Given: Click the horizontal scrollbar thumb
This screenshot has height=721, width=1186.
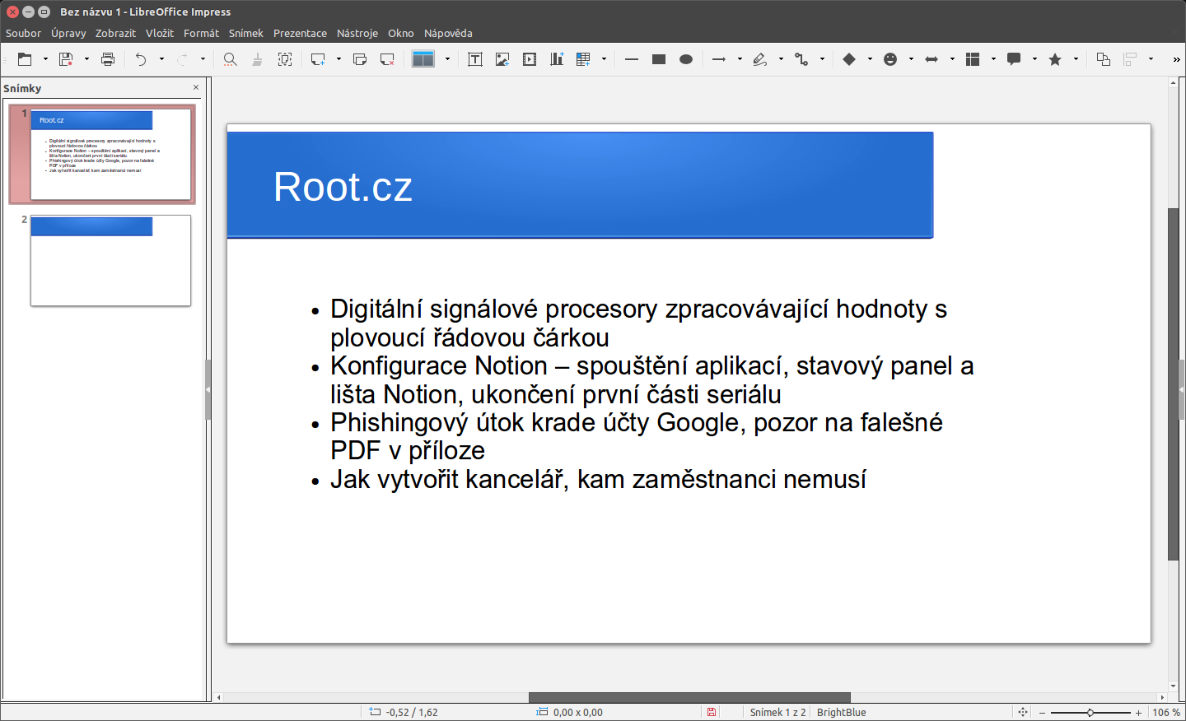Looking at the screenshot, I should 689,697.
